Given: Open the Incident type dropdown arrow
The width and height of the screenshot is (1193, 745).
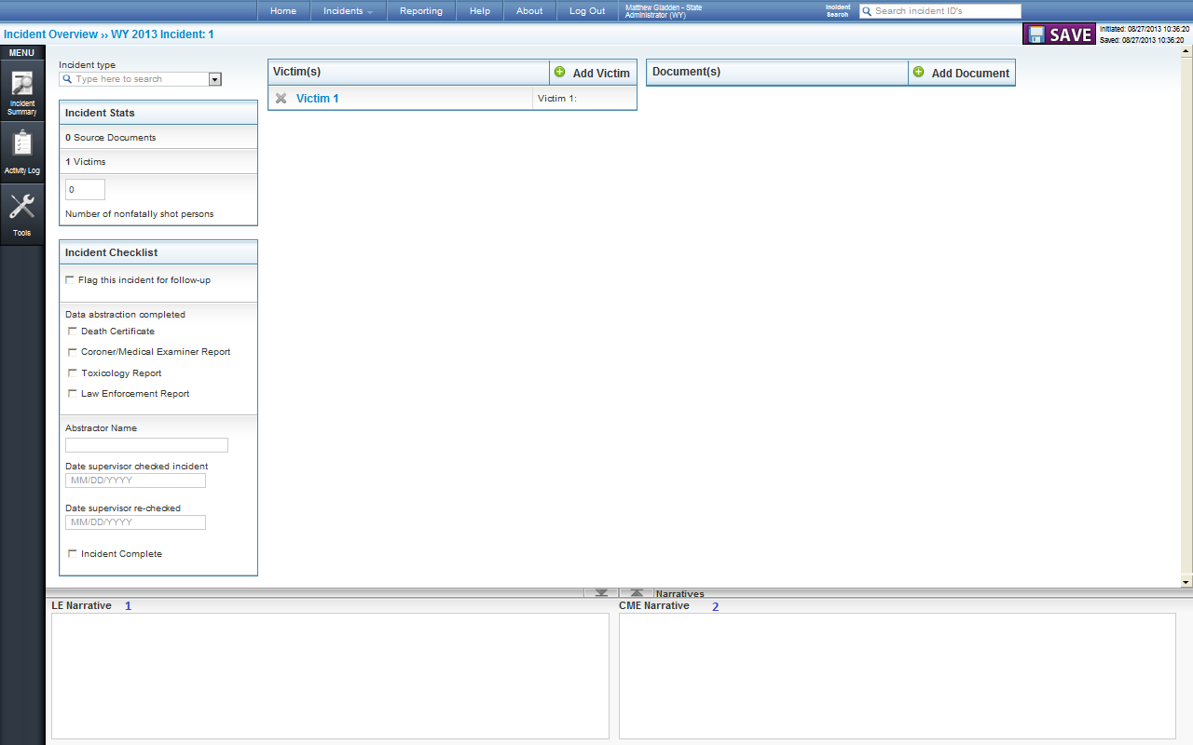Looking at the screenshot, I should pyautogui.click(x=215, y=79).
